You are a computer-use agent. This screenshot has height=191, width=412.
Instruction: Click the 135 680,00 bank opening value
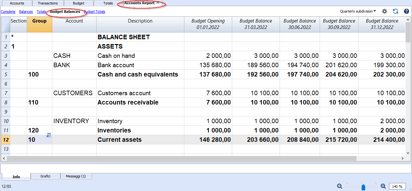click(208, 65)
